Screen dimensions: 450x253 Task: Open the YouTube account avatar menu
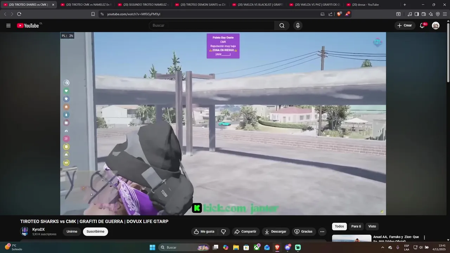point(436,25)
